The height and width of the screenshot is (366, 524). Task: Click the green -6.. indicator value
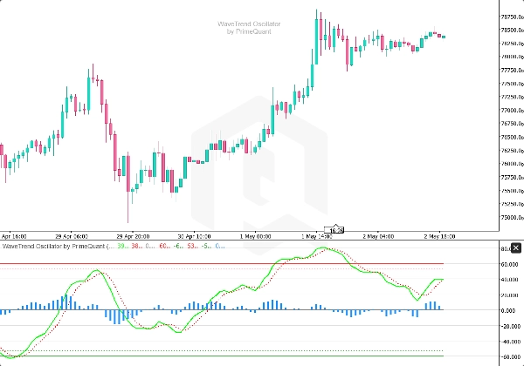(179, 247)
